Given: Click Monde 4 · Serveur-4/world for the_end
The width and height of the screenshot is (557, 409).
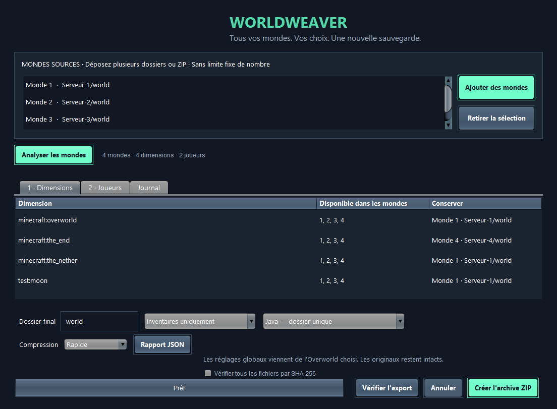Looking at the screenshot, I should tap(472, 241).
